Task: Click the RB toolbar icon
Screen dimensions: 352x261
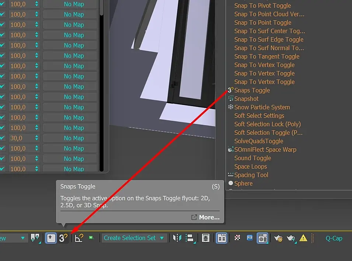Action: (250, 237)
